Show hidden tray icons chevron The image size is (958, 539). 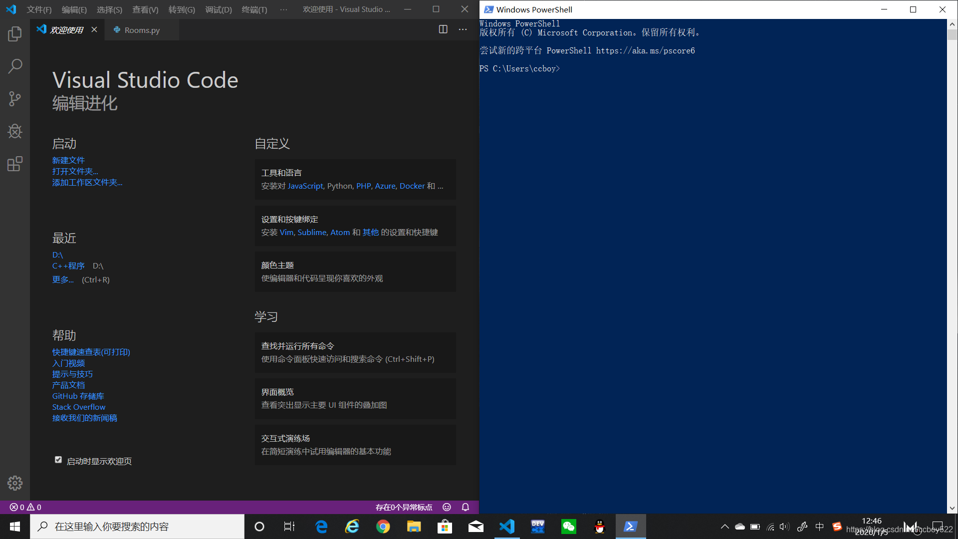pos(725,527)
